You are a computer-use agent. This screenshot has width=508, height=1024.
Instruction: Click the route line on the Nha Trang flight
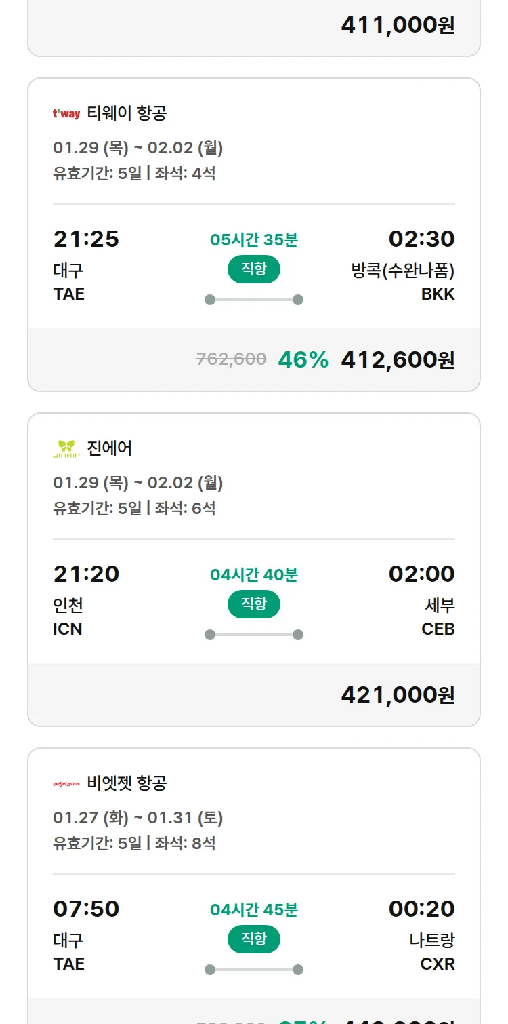254,970
